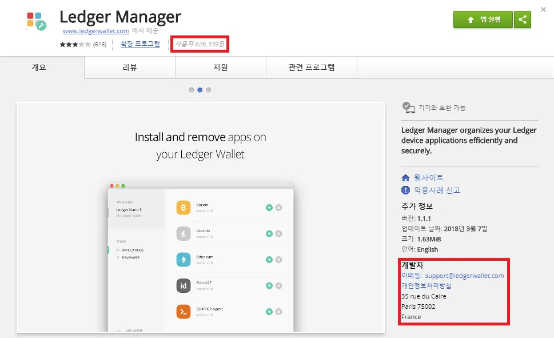
Task: Select the 개요 tab
Action: click(39, 67)
